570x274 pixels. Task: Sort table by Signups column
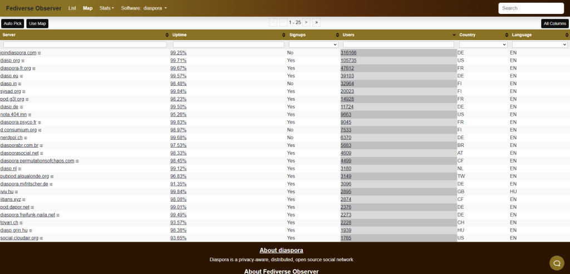click(x=337, y=35)
